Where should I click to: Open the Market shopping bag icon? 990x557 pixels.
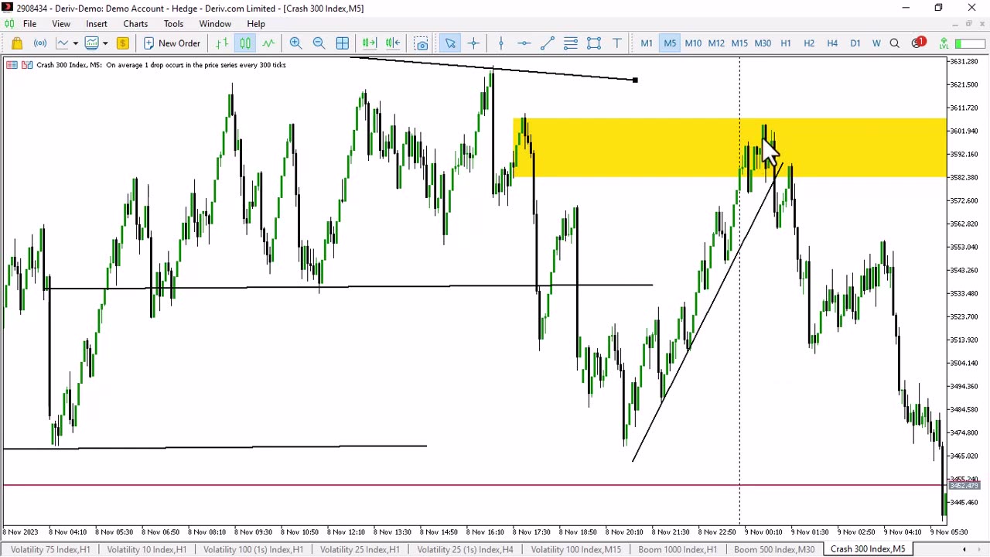pos(17,43)
